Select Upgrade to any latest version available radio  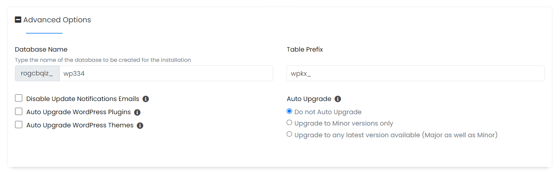(290, 134)
